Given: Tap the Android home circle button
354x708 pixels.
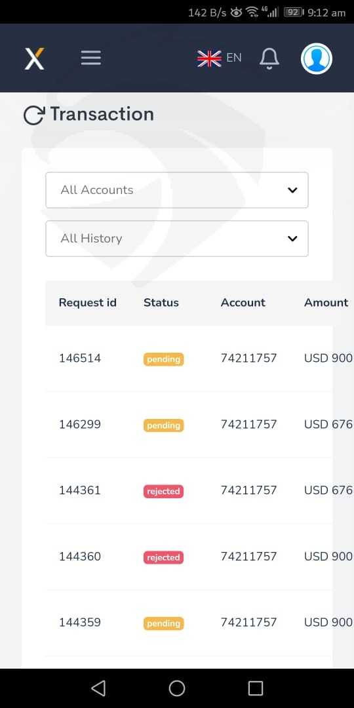Looking at the screenshot, I should click(177, 688).
